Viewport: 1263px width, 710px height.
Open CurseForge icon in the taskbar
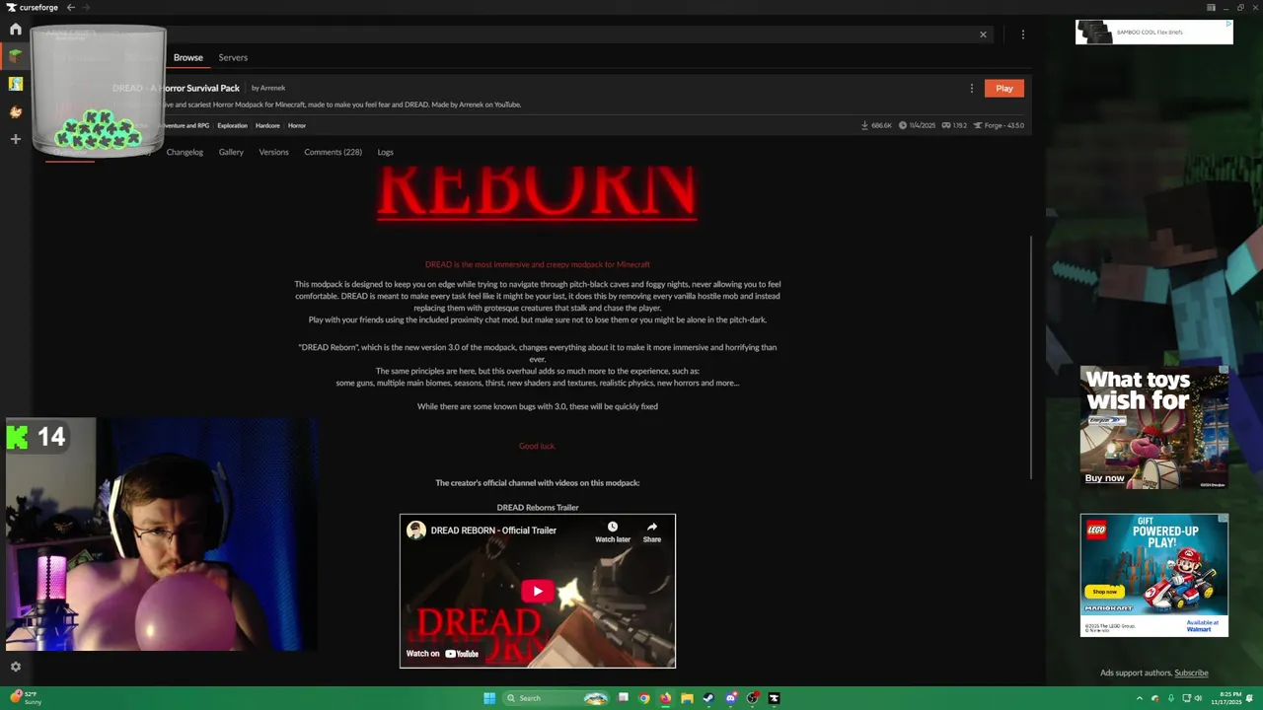774,698
